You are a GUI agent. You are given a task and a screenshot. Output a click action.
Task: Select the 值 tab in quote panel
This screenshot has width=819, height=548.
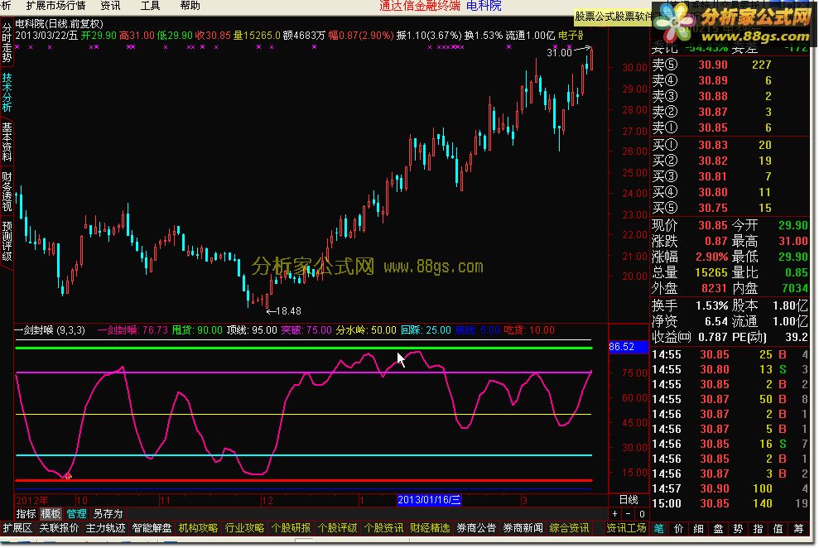(778, 529)
